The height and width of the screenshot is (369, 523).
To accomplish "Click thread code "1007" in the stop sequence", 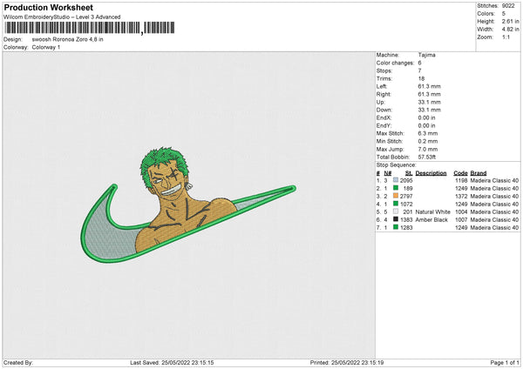I will [x=461, y=220].
